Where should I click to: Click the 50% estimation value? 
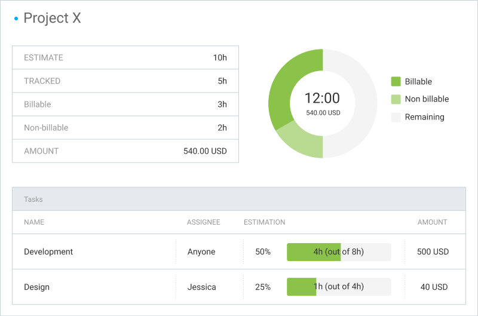point(263,251)
